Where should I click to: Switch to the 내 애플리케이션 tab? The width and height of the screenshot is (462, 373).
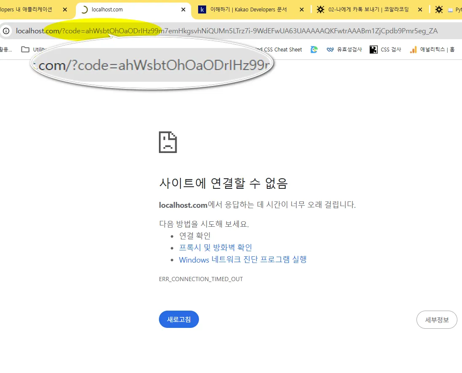point(27,9)
